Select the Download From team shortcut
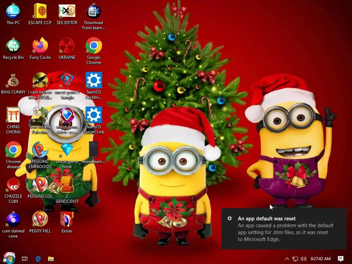Screen dimensions: 352x264 93,16
